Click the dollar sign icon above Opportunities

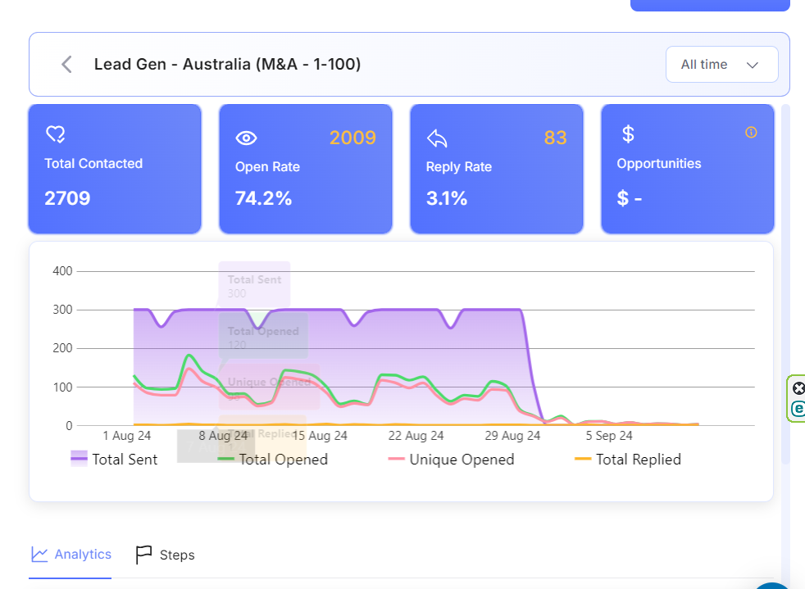coord(628,134)
